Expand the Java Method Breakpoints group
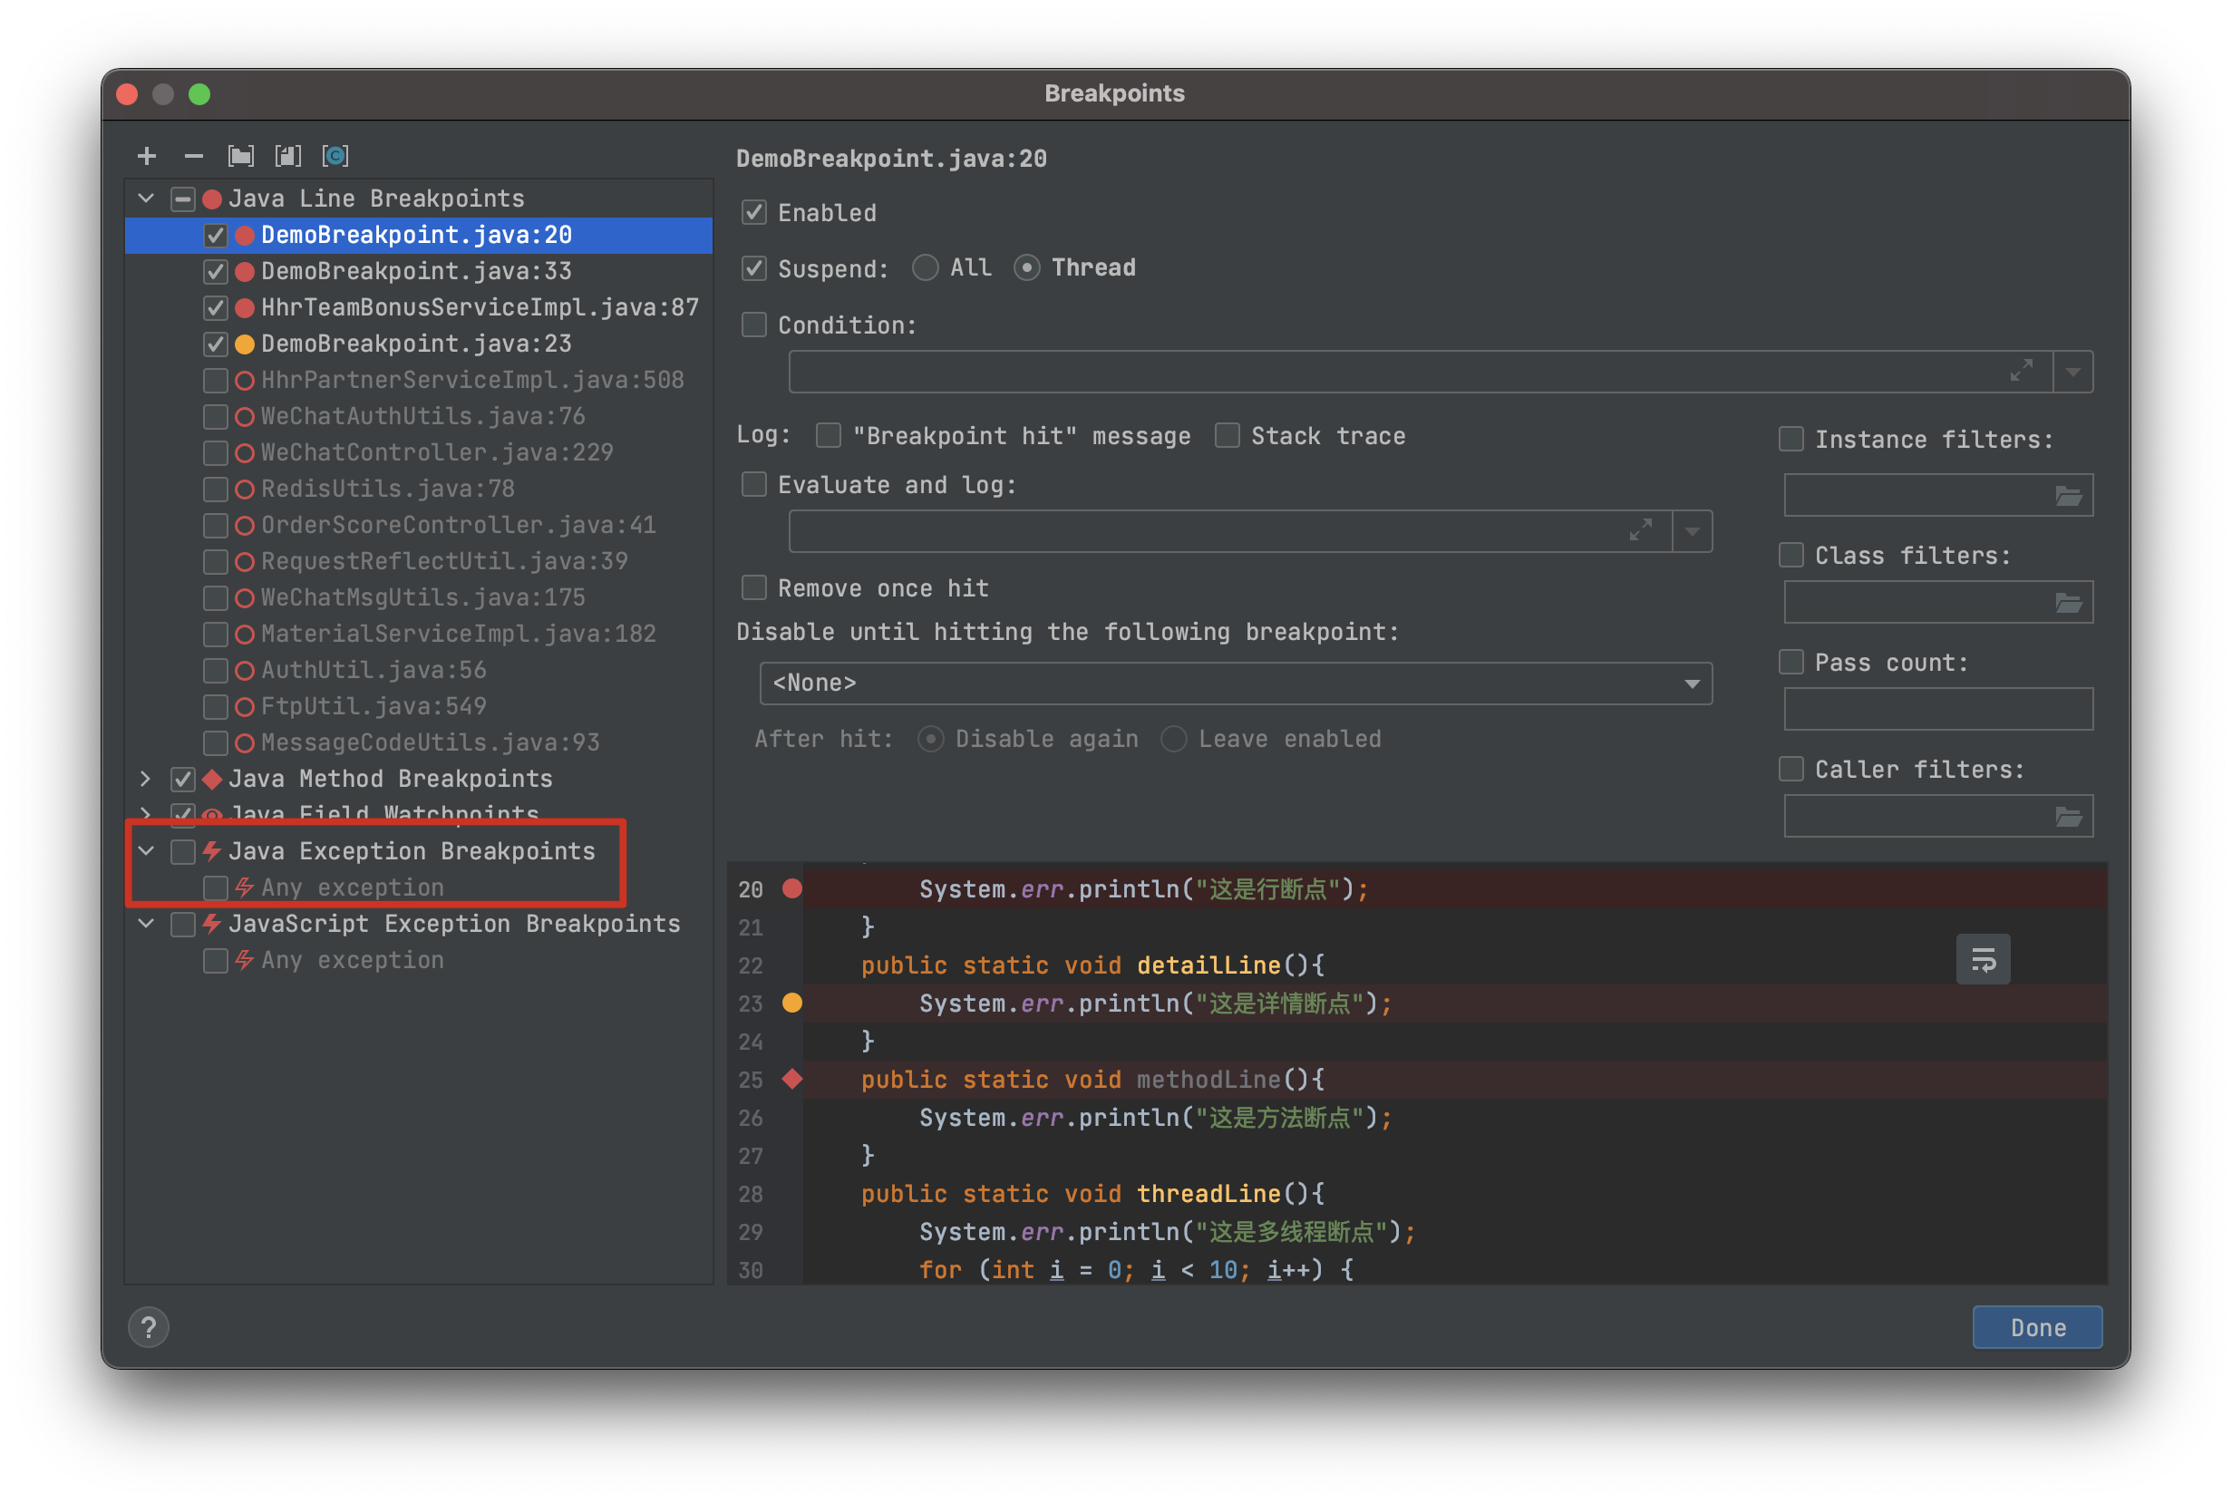This screenshot has height=1503, width=2232. (x=146, y=779)
